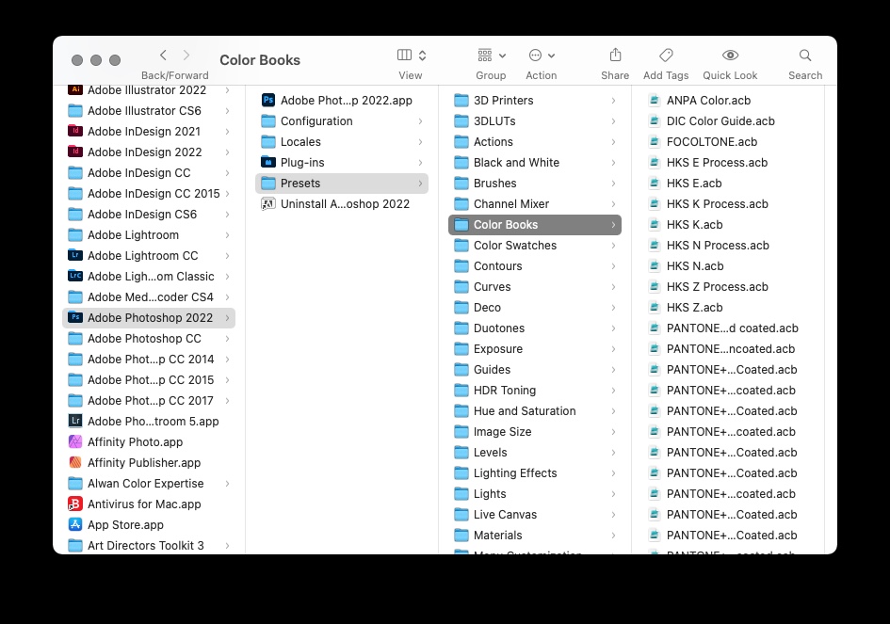Viewport: 890px width, 624px height.
Task: Select the Deco folder
Action: pyautogui.click(x=535, y=308)
